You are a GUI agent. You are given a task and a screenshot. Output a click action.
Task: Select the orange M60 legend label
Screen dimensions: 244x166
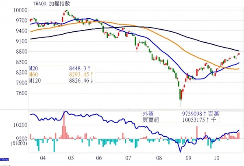[x=34, y=74]
